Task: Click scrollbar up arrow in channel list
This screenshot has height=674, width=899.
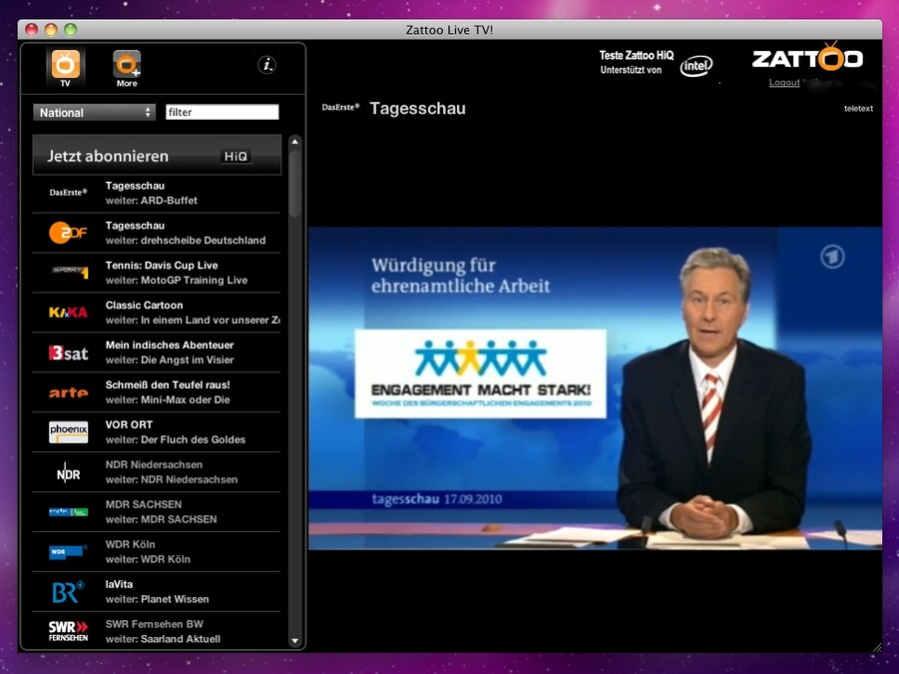Action: (294, 141)
